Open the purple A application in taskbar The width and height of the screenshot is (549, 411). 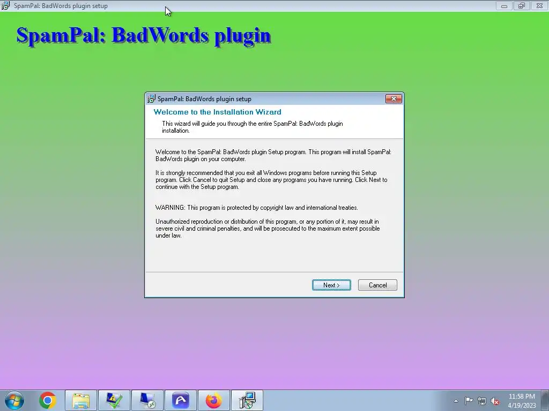181,400
